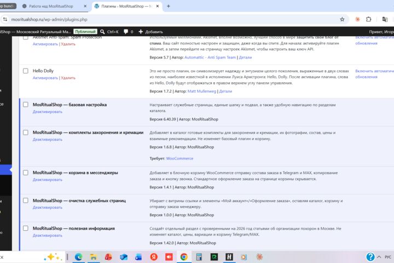Enable auto-updates for Akismet
This screenshot has height=263, width=394.
tap(374, 40)
